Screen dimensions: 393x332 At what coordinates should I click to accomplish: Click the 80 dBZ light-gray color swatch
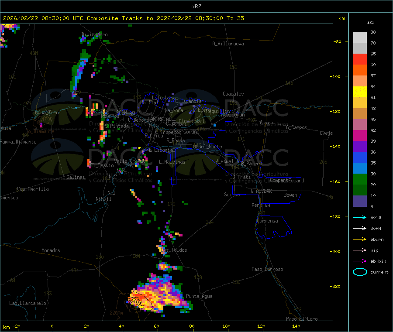[x=360, y=38]
